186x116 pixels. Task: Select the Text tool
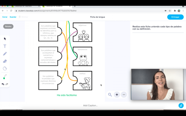[x=5, y=46]
